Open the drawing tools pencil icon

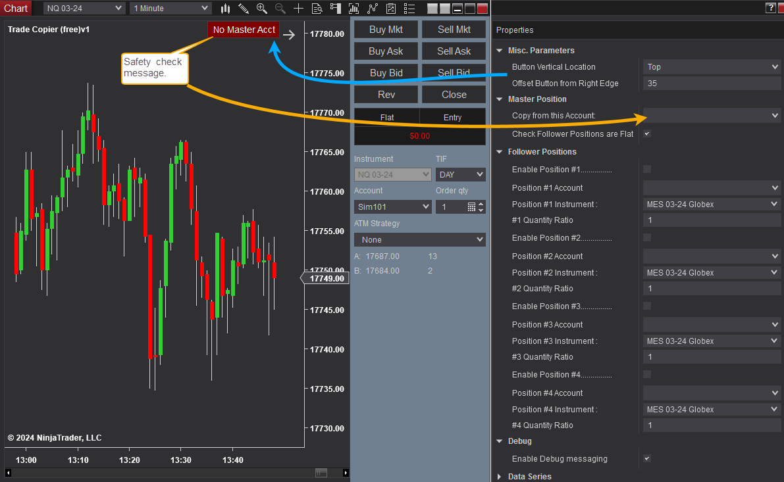click(244, 9)
